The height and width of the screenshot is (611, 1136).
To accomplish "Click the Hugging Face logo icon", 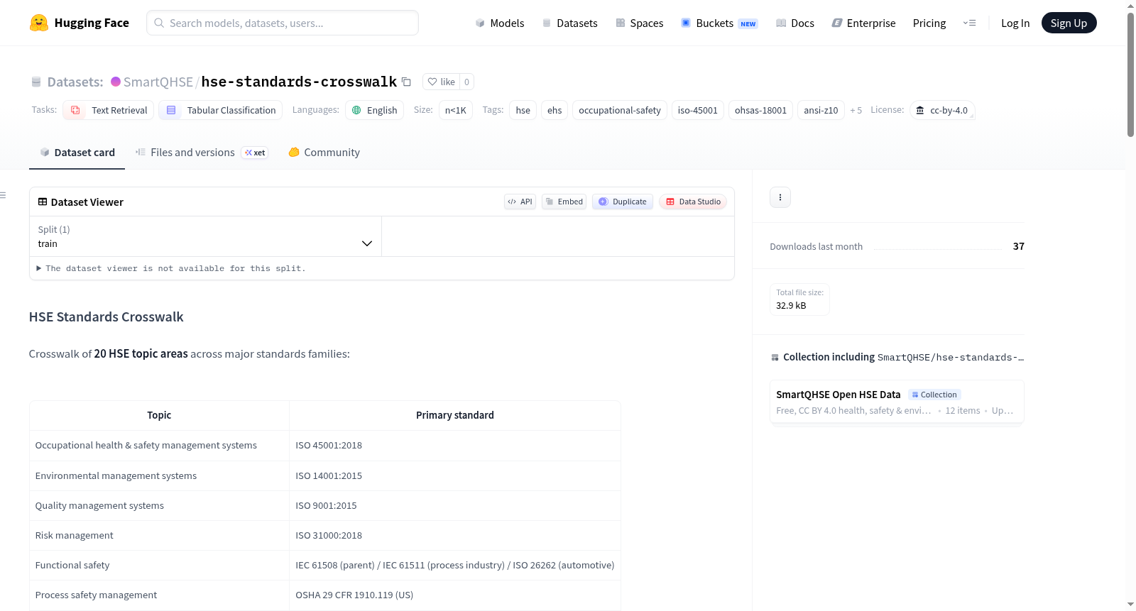I will tap(38, 23).
